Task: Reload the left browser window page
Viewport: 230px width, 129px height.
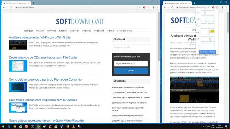Action: pos(11,7)
